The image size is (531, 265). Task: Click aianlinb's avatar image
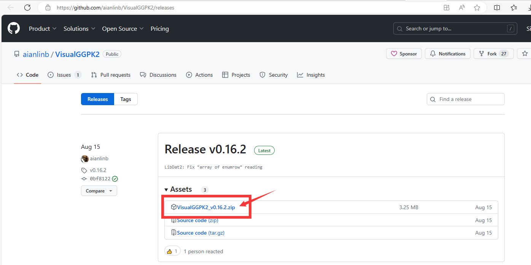coord(85,159)
